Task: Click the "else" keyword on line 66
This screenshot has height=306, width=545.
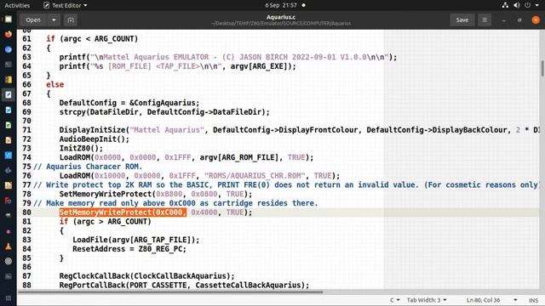Action: coord(54,85)
